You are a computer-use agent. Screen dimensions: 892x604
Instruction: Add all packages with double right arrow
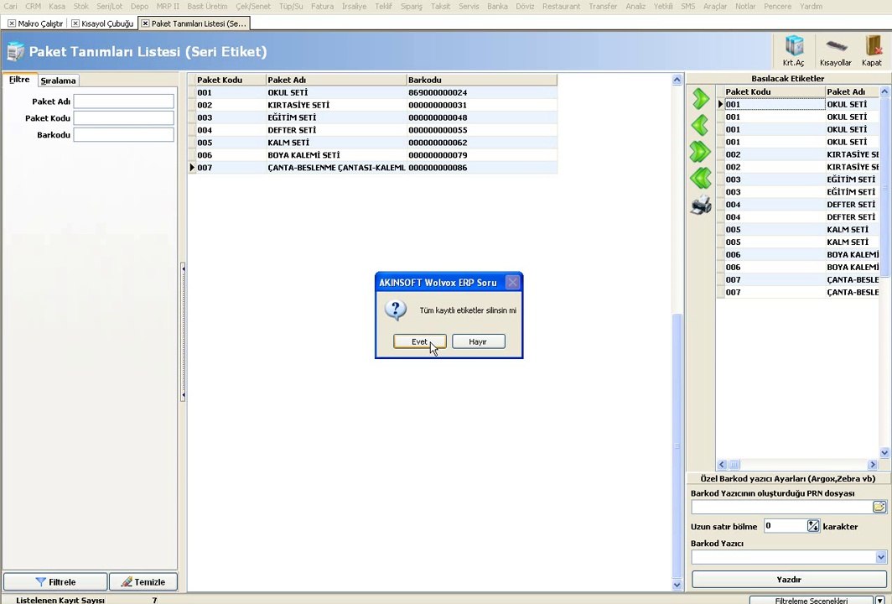point(701,152)
